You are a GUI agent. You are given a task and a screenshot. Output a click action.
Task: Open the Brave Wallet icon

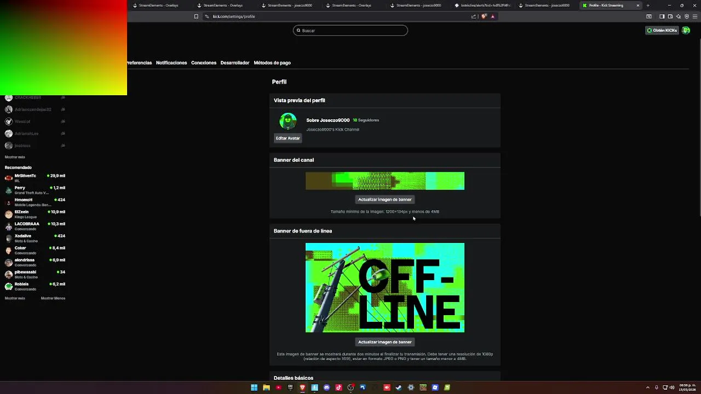[x=670, y=16]
